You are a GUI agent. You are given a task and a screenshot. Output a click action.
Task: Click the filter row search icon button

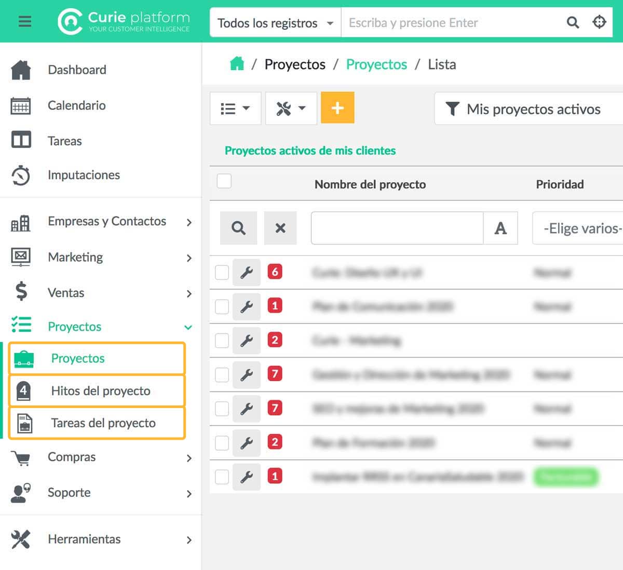[238, 228]
